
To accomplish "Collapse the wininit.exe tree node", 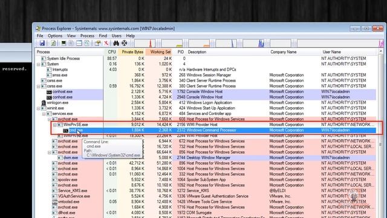I will 39,108.
